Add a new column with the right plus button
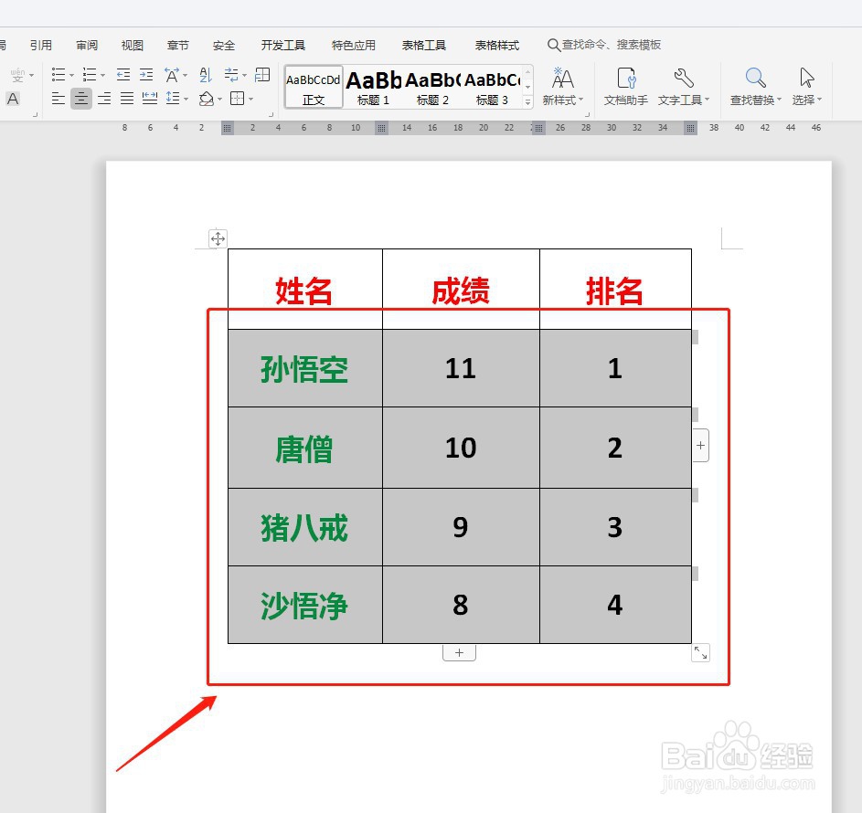 700,446
